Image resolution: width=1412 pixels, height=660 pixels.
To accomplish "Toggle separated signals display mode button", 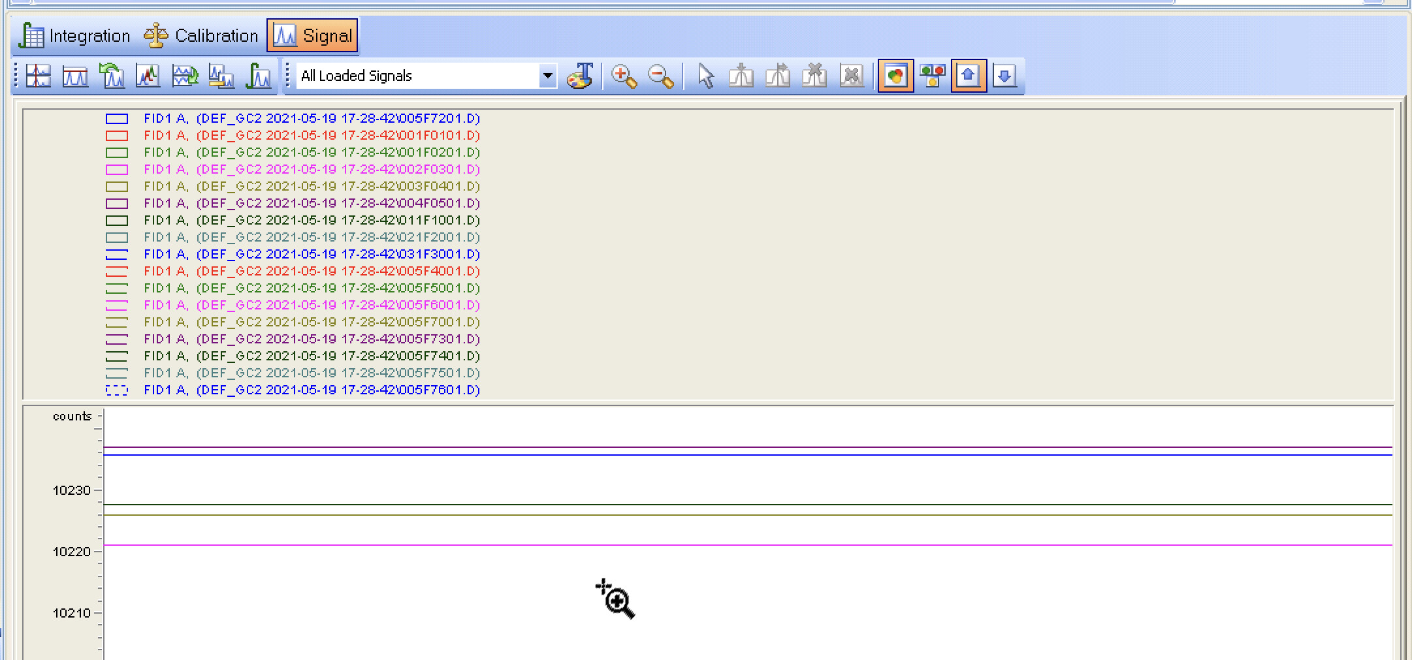I will (x=933, y=76).
